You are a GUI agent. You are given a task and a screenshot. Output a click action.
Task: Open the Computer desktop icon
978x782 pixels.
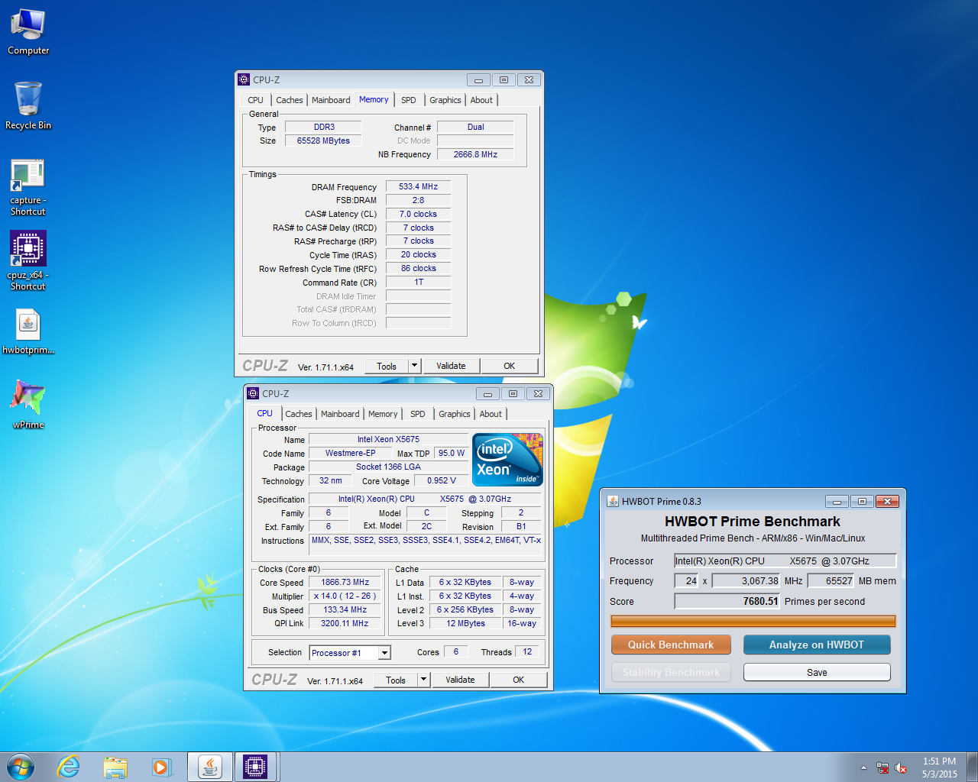pos(28,32)
